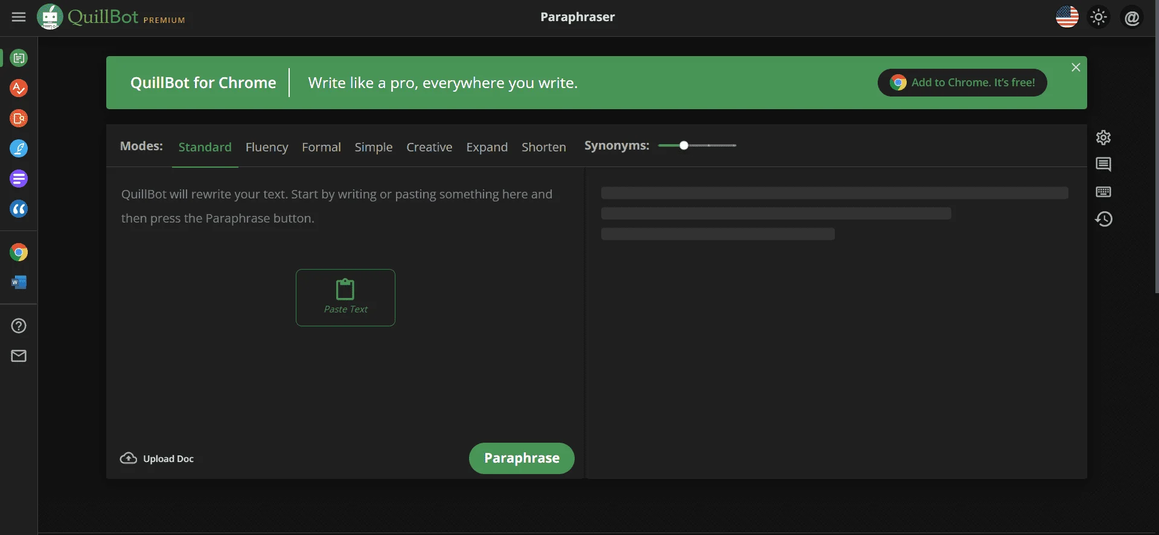Open the Contact mail icon
Screen dimensions: 1159x535
(19, 356)
